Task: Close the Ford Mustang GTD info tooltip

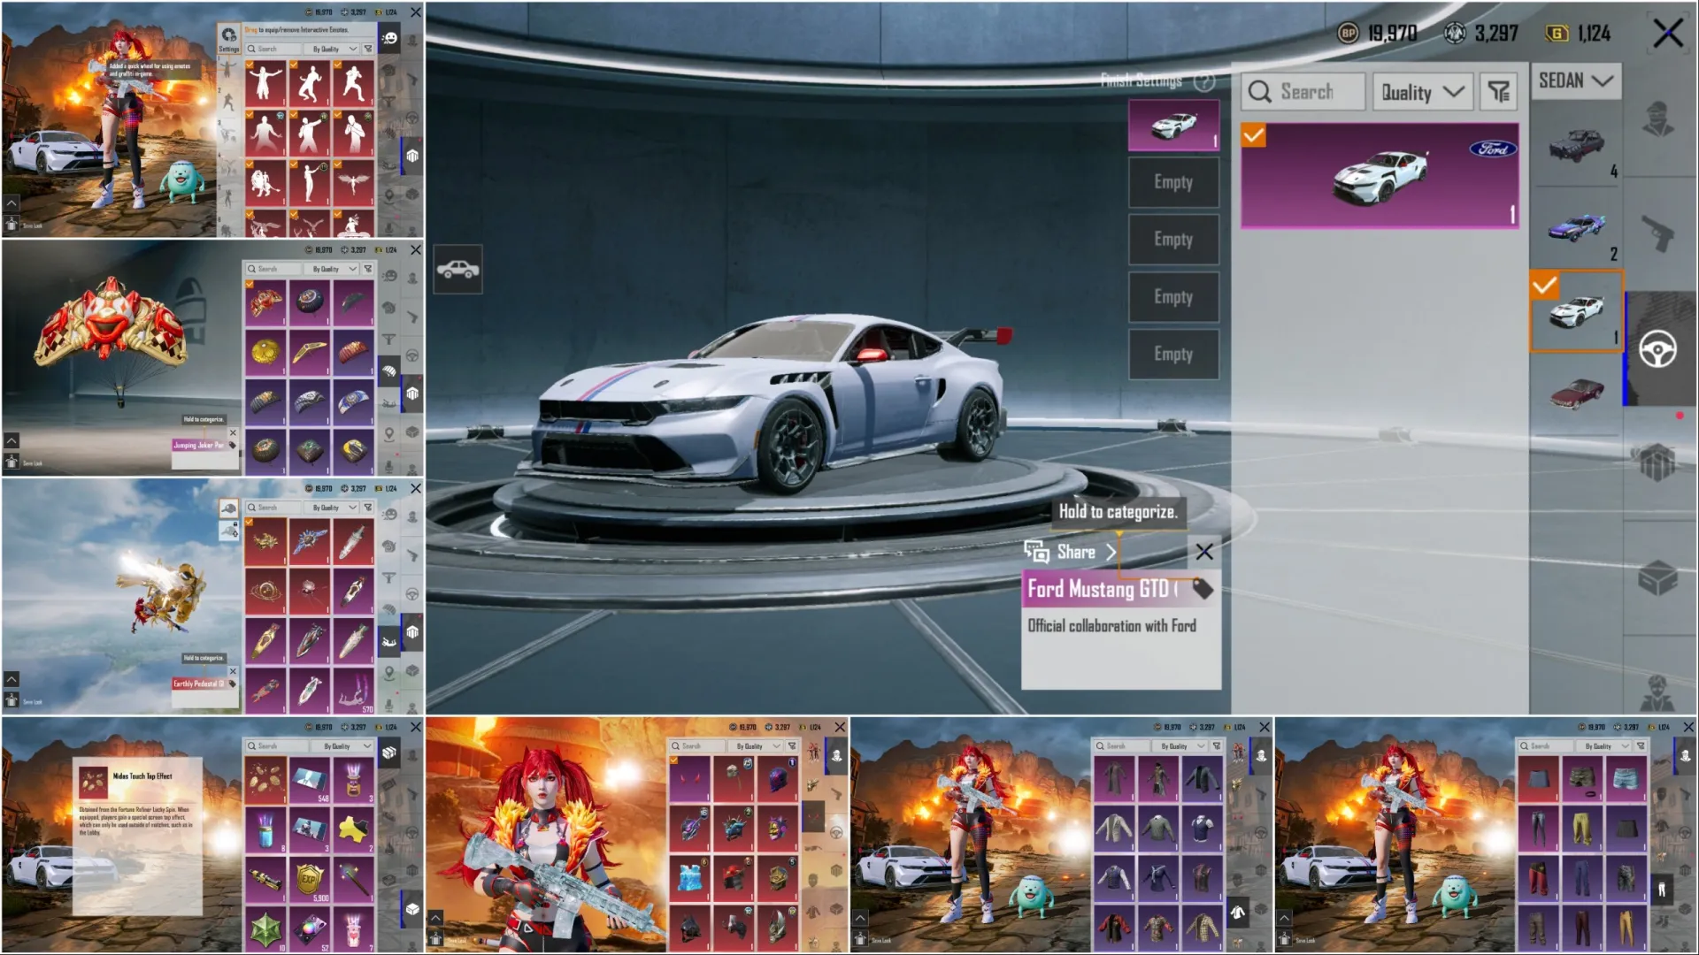Action: (x=1204, y=552)
